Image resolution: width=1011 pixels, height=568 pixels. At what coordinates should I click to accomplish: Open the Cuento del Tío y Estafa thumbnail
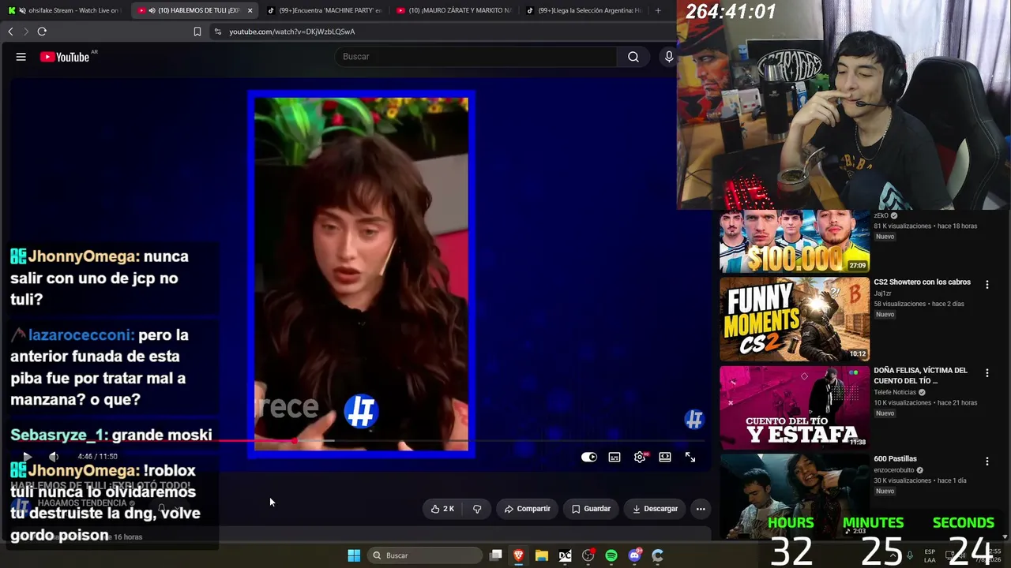click(795, 407)
